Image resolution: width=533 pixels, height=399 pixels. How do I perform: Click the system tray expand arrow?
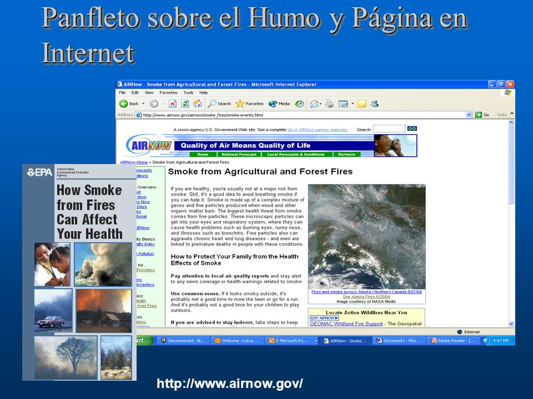[x=485, y=341]
